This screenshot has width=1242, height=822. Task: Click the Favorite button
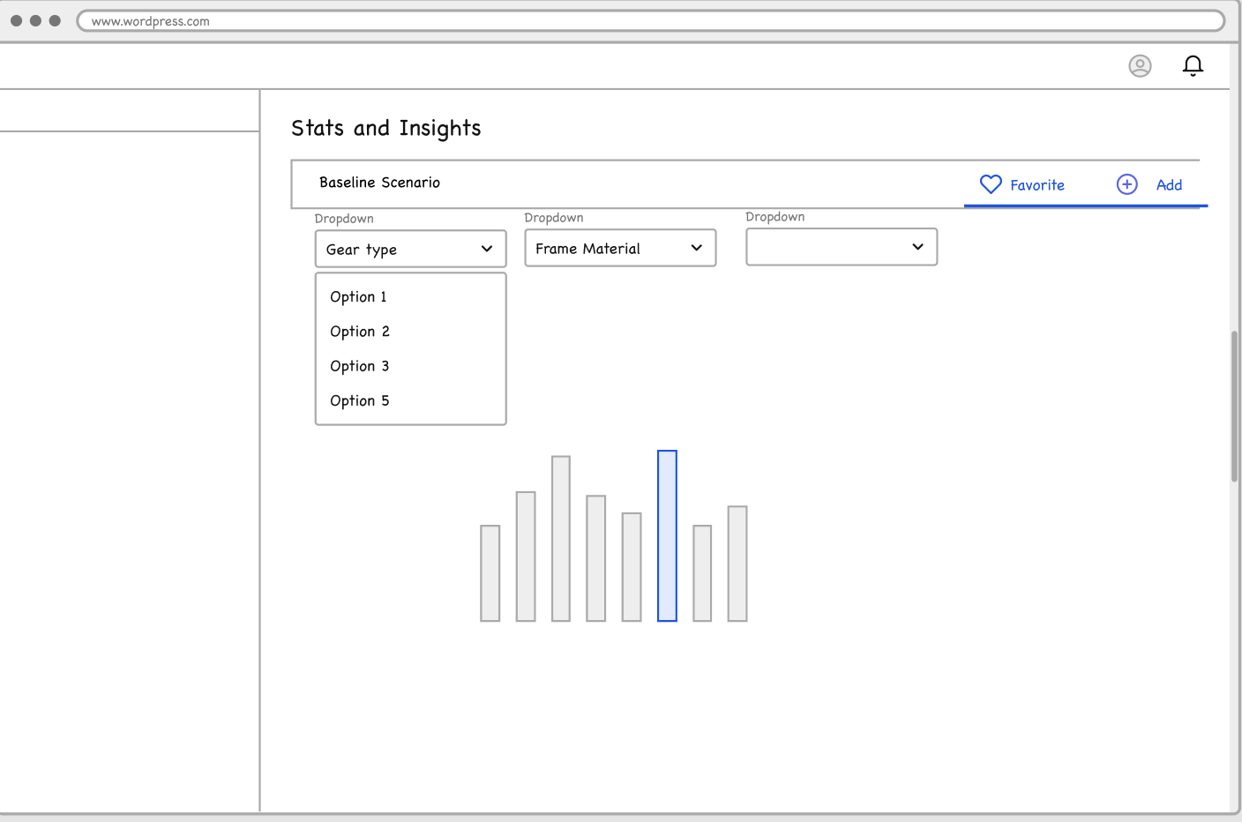(1023, 184)
